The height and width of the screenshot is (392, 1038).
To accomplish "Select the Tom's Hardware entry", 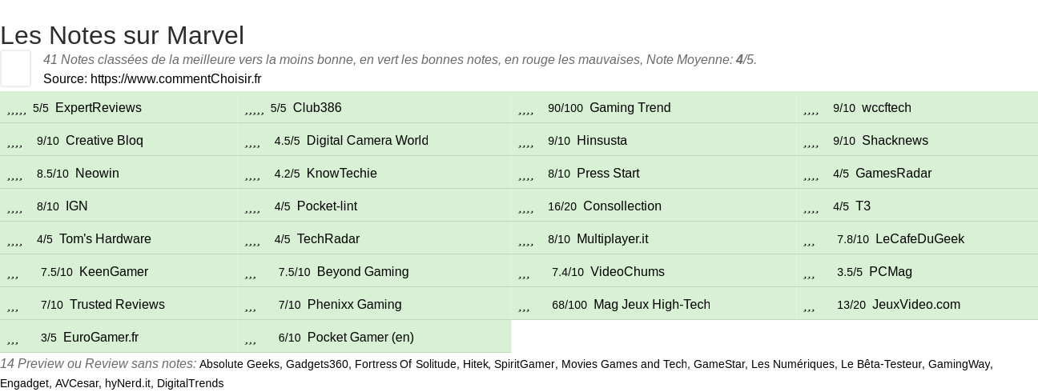I will tap(119, 238).
